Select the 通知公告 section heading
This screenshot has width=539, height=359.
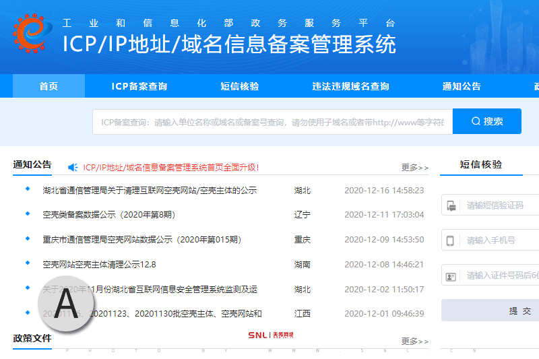[32, 164]
